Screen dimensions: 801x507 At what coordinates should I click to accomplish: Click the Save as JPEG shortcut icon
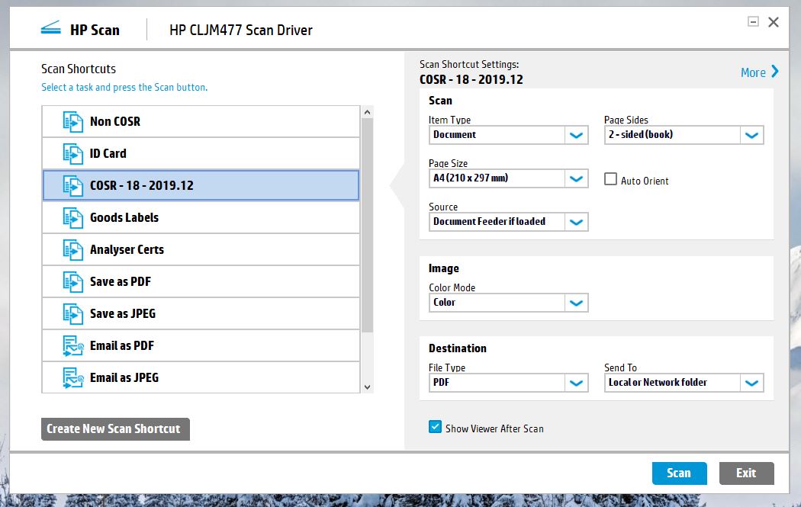point(73,314)
